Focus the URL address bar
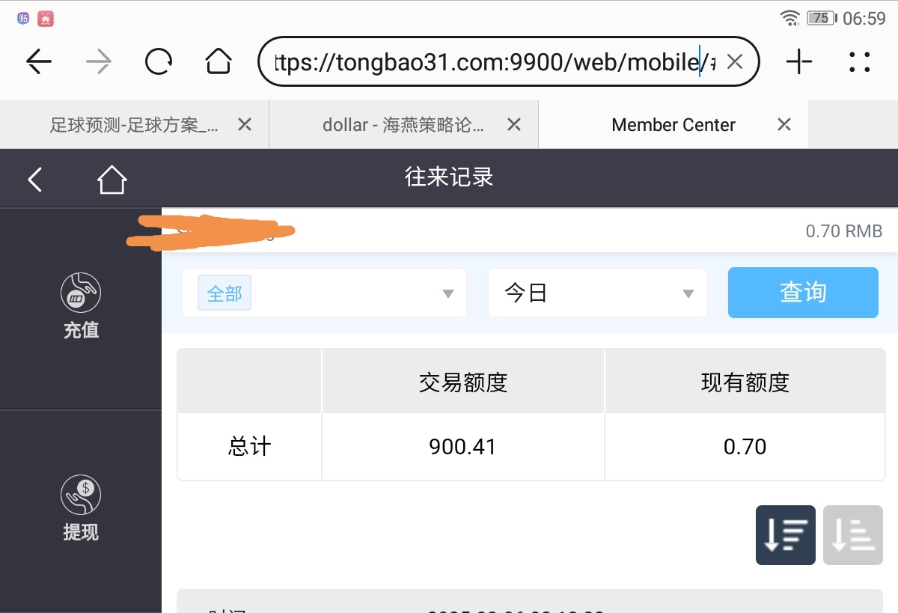The height and width of the screenshot is (613, 898). click(486, 62)
